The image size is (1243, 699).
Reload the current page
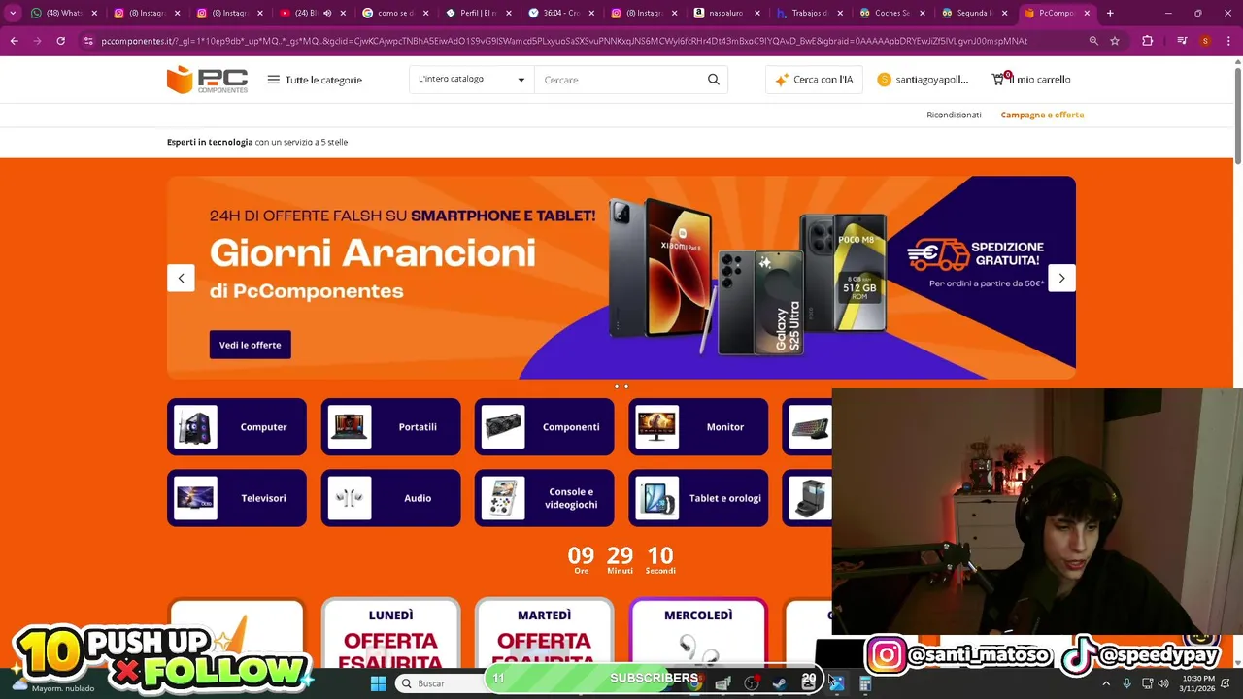[x=60, y=41]
